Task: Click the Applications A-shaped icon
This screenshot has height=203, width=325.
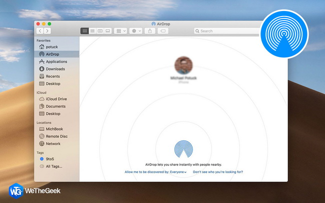Action: [x=41, y=61]
